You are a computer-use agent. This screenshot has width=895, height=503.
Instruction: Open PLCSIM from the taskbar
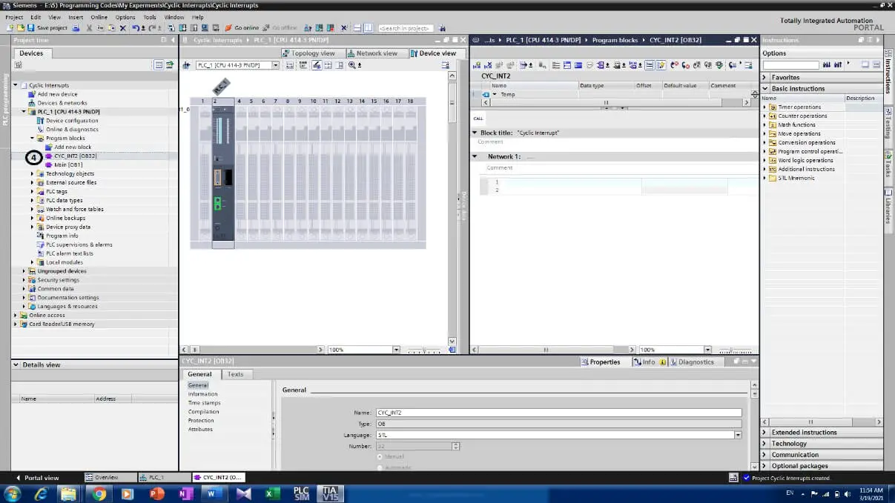pos(302,493)
